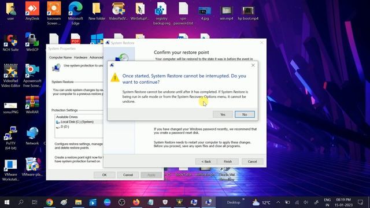Open the hp boot.mp4 video file

pos(248,13)
